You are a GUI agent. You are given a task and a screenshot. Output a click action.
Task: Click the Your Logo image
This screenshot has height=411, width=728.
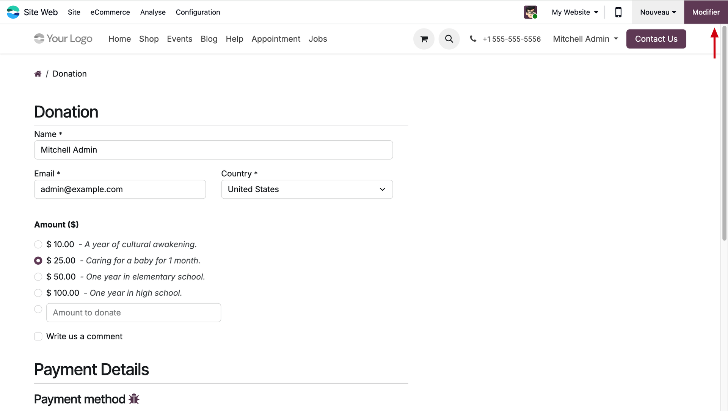[x=63, y=39]
